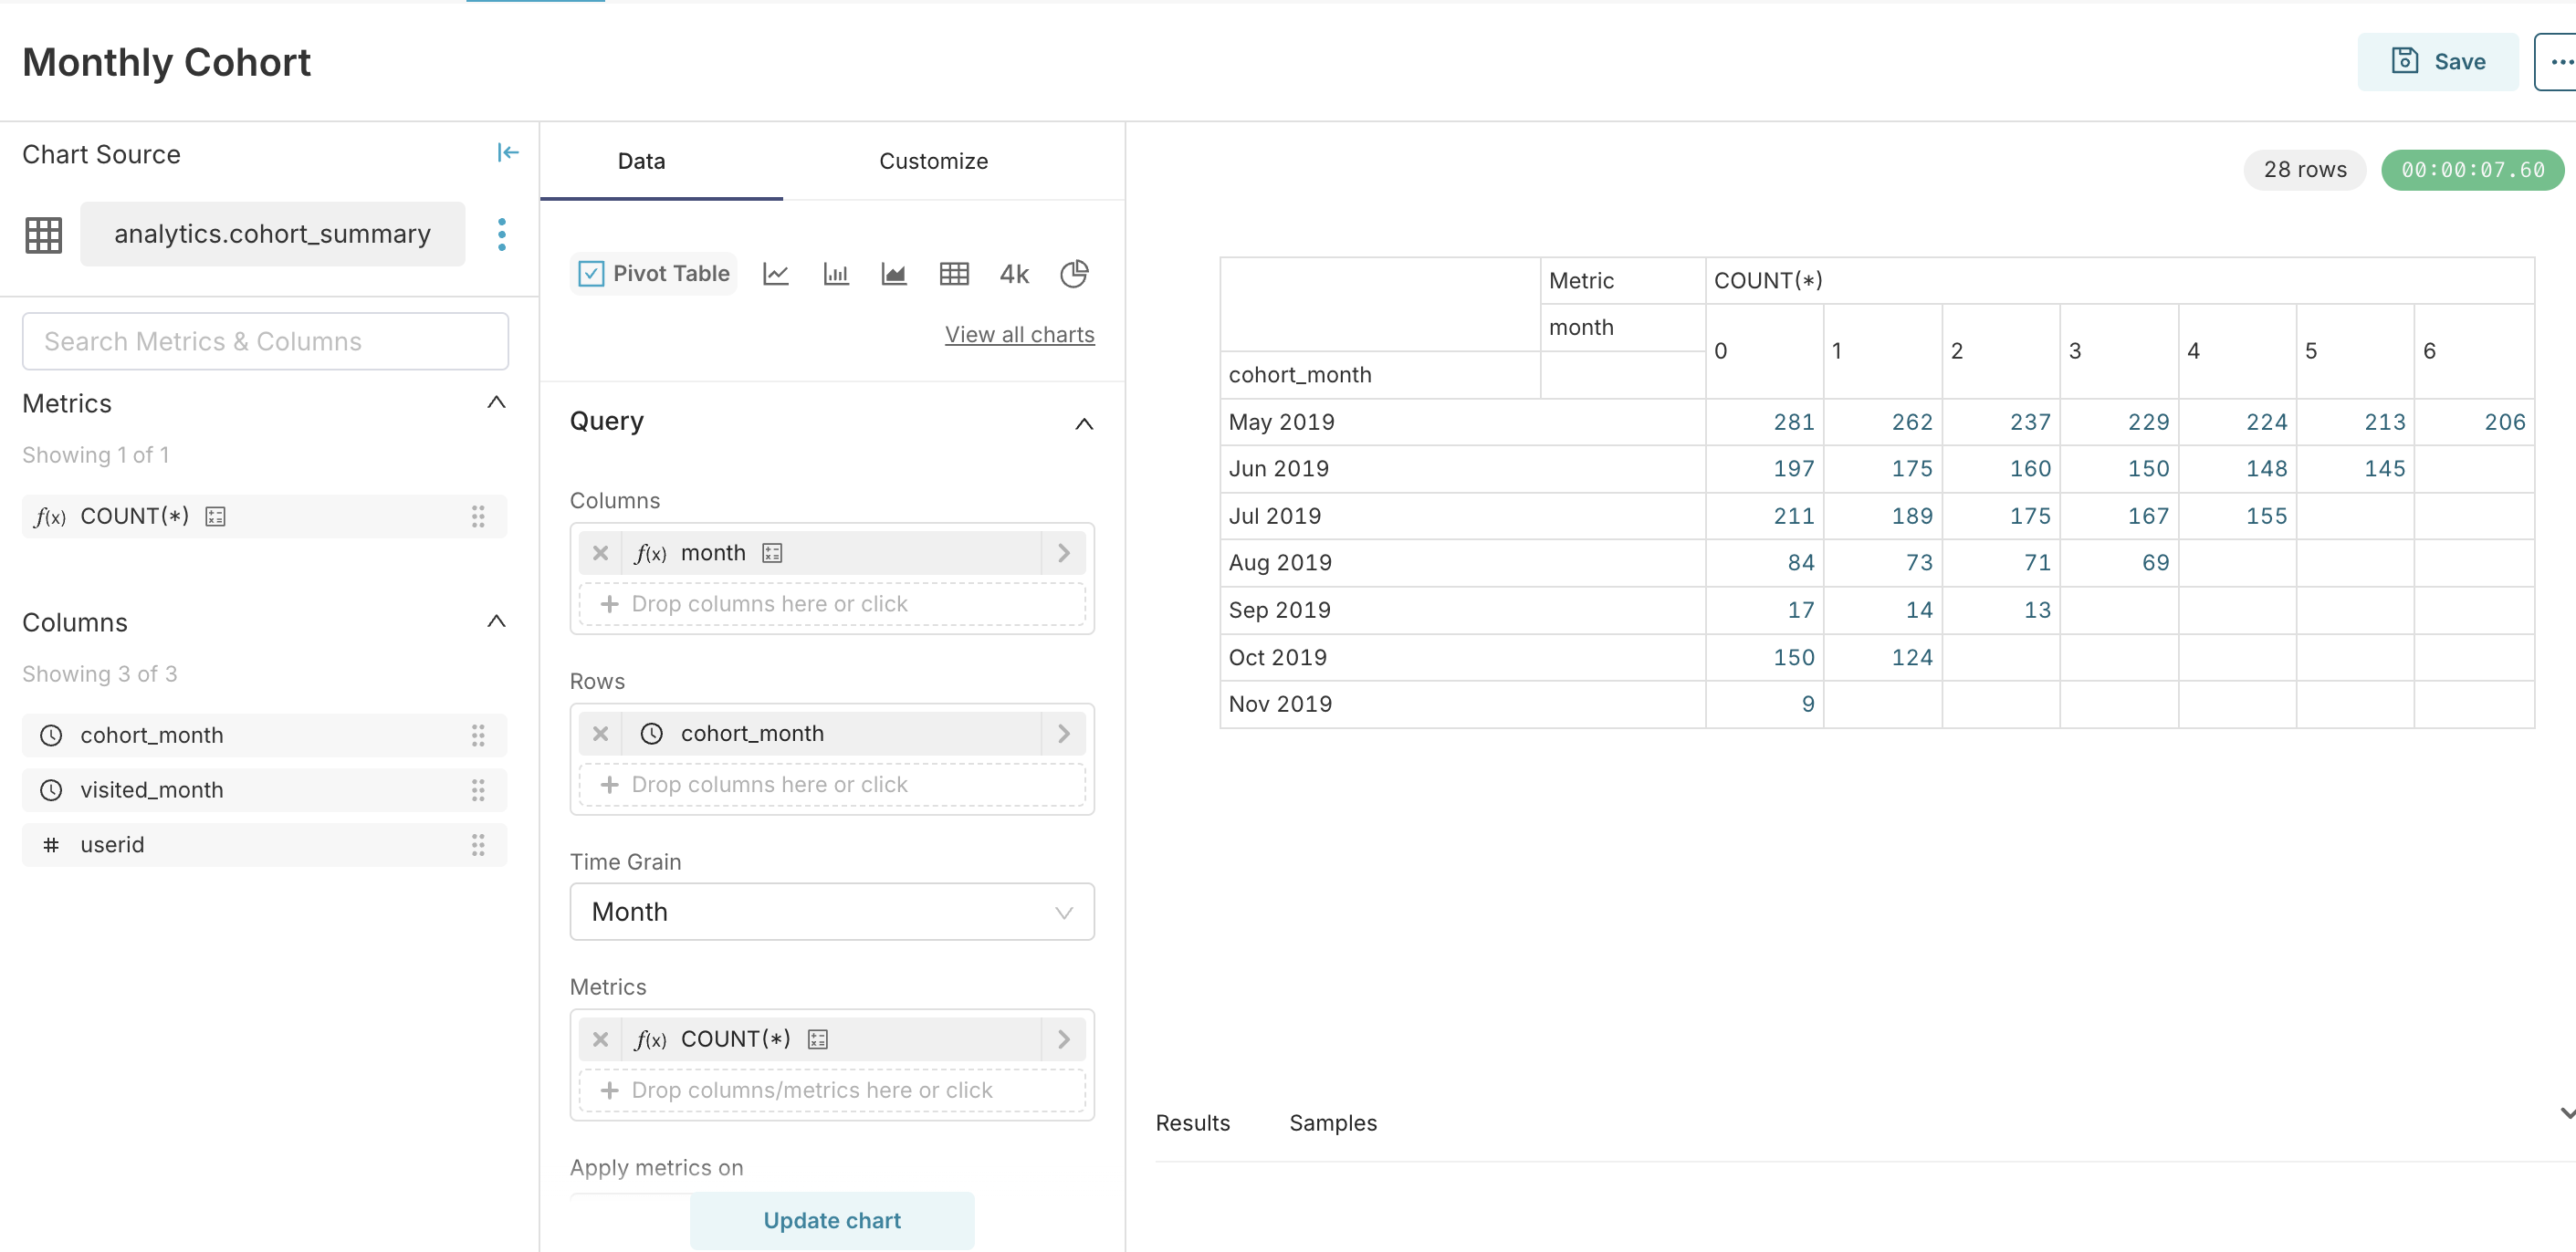Open the View all charts link
Screen dimensions: 2576x1252
pyautogui.click(x=1019, y=335)
